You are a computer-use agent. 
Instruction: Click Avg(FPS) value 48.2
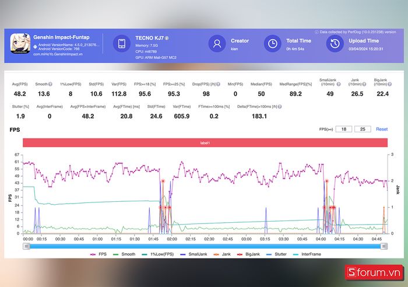(20, 94)
